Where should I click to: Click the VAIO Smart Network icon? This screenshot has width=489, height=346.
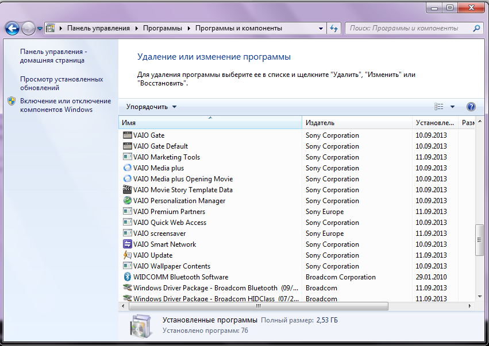[x=127, y=244]
